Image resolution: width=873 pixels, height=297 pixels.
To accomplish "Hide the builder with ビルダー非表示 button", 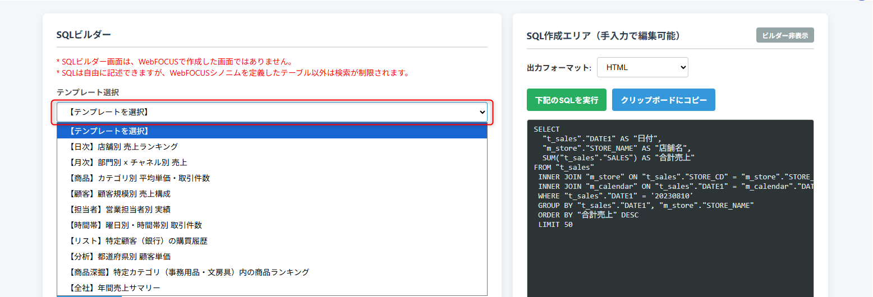I will 785,35.
